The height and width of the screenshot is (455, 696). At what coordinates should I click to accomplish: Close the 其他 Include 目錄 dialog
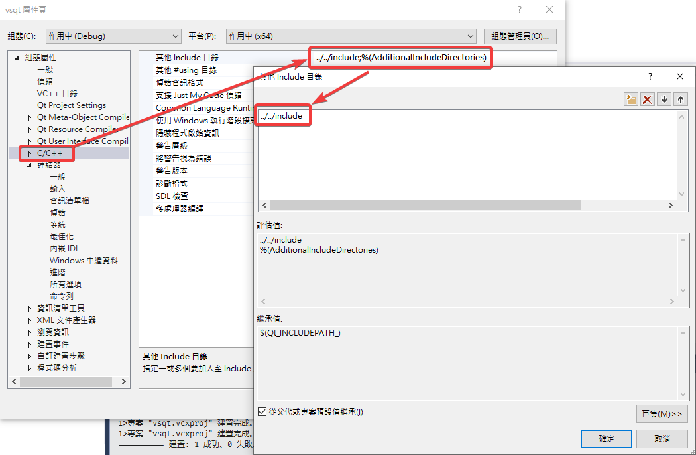pyautogui.click(x=679, y=76)
